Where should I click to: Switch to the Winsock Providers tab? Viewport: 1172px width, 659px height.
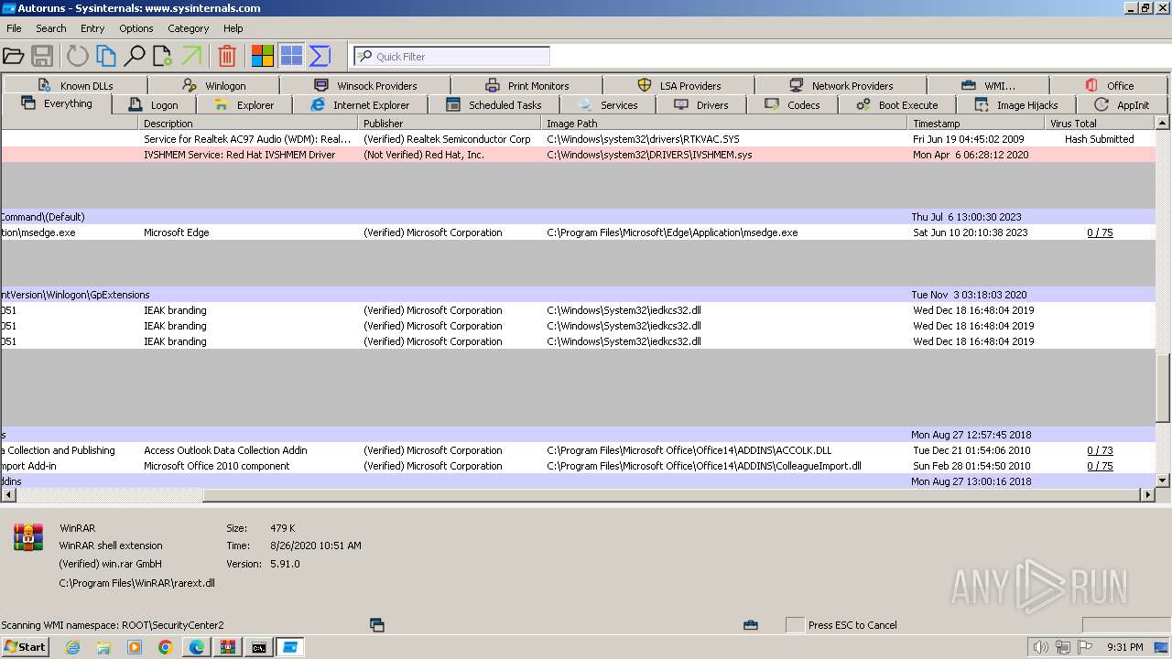364,85
